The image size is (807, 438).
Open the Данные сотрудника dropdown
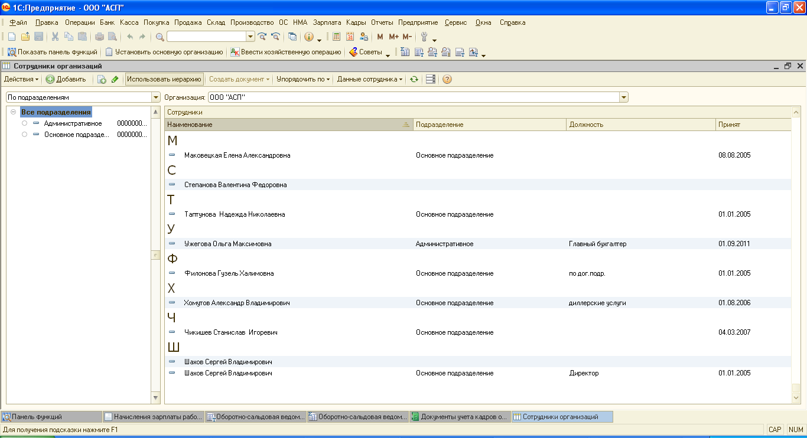[370, 79]
